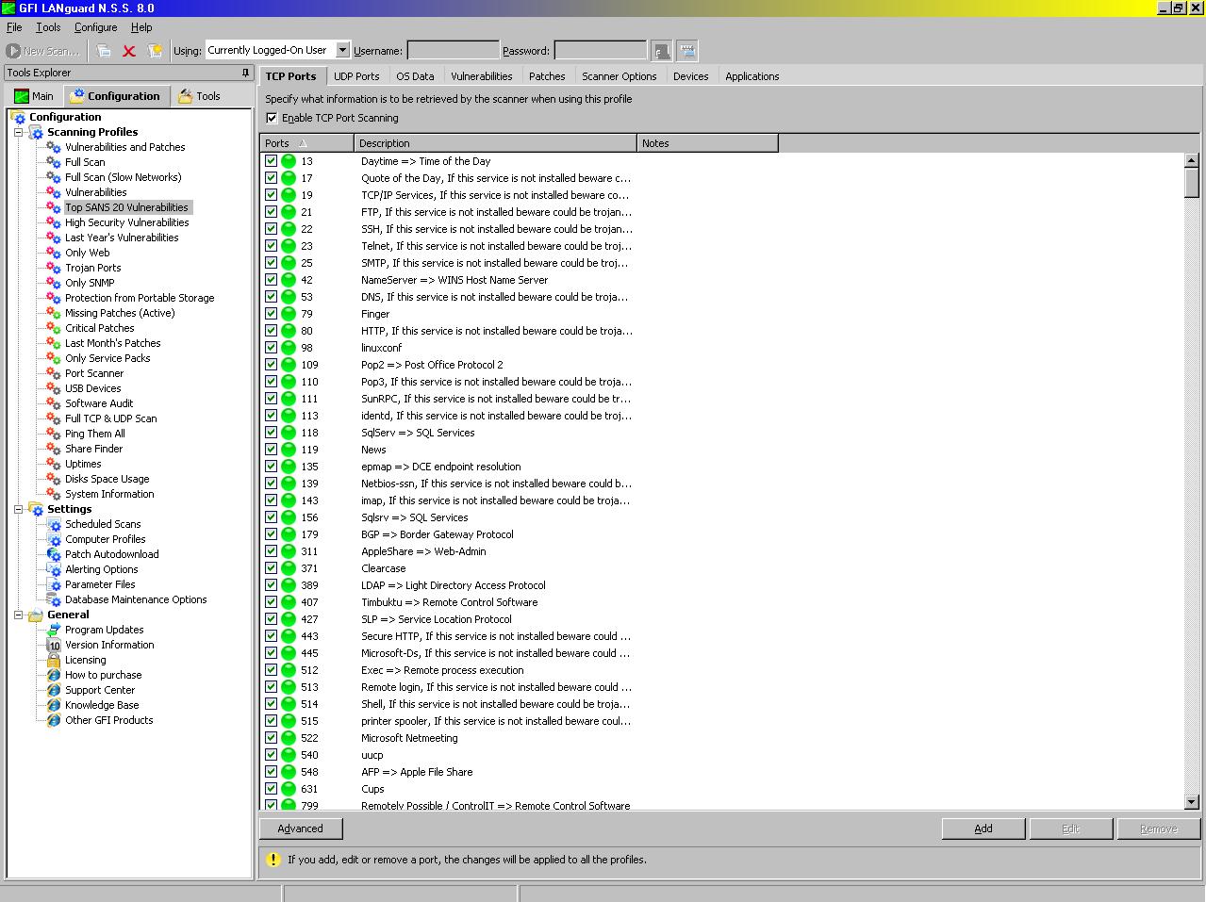Image resolution: width=1206 pixels, height=902 pixels.
Task: Uncheck port 22 SSH checkbox
Action: tap(271, 229)
